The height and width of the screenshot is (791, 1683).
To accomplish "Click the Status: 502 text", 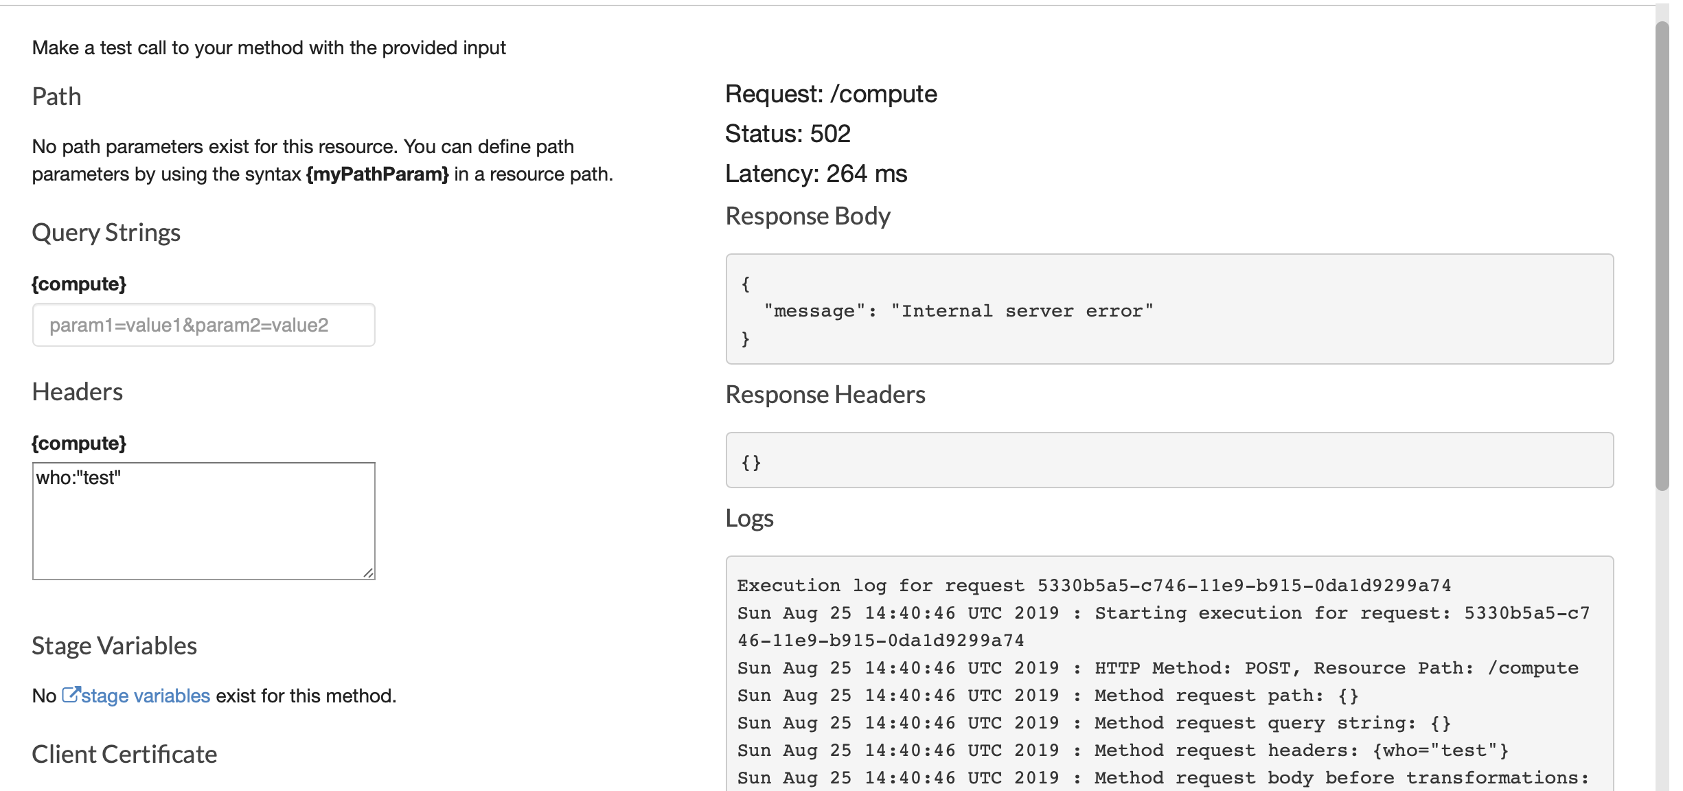I will (x=787, y=133).
